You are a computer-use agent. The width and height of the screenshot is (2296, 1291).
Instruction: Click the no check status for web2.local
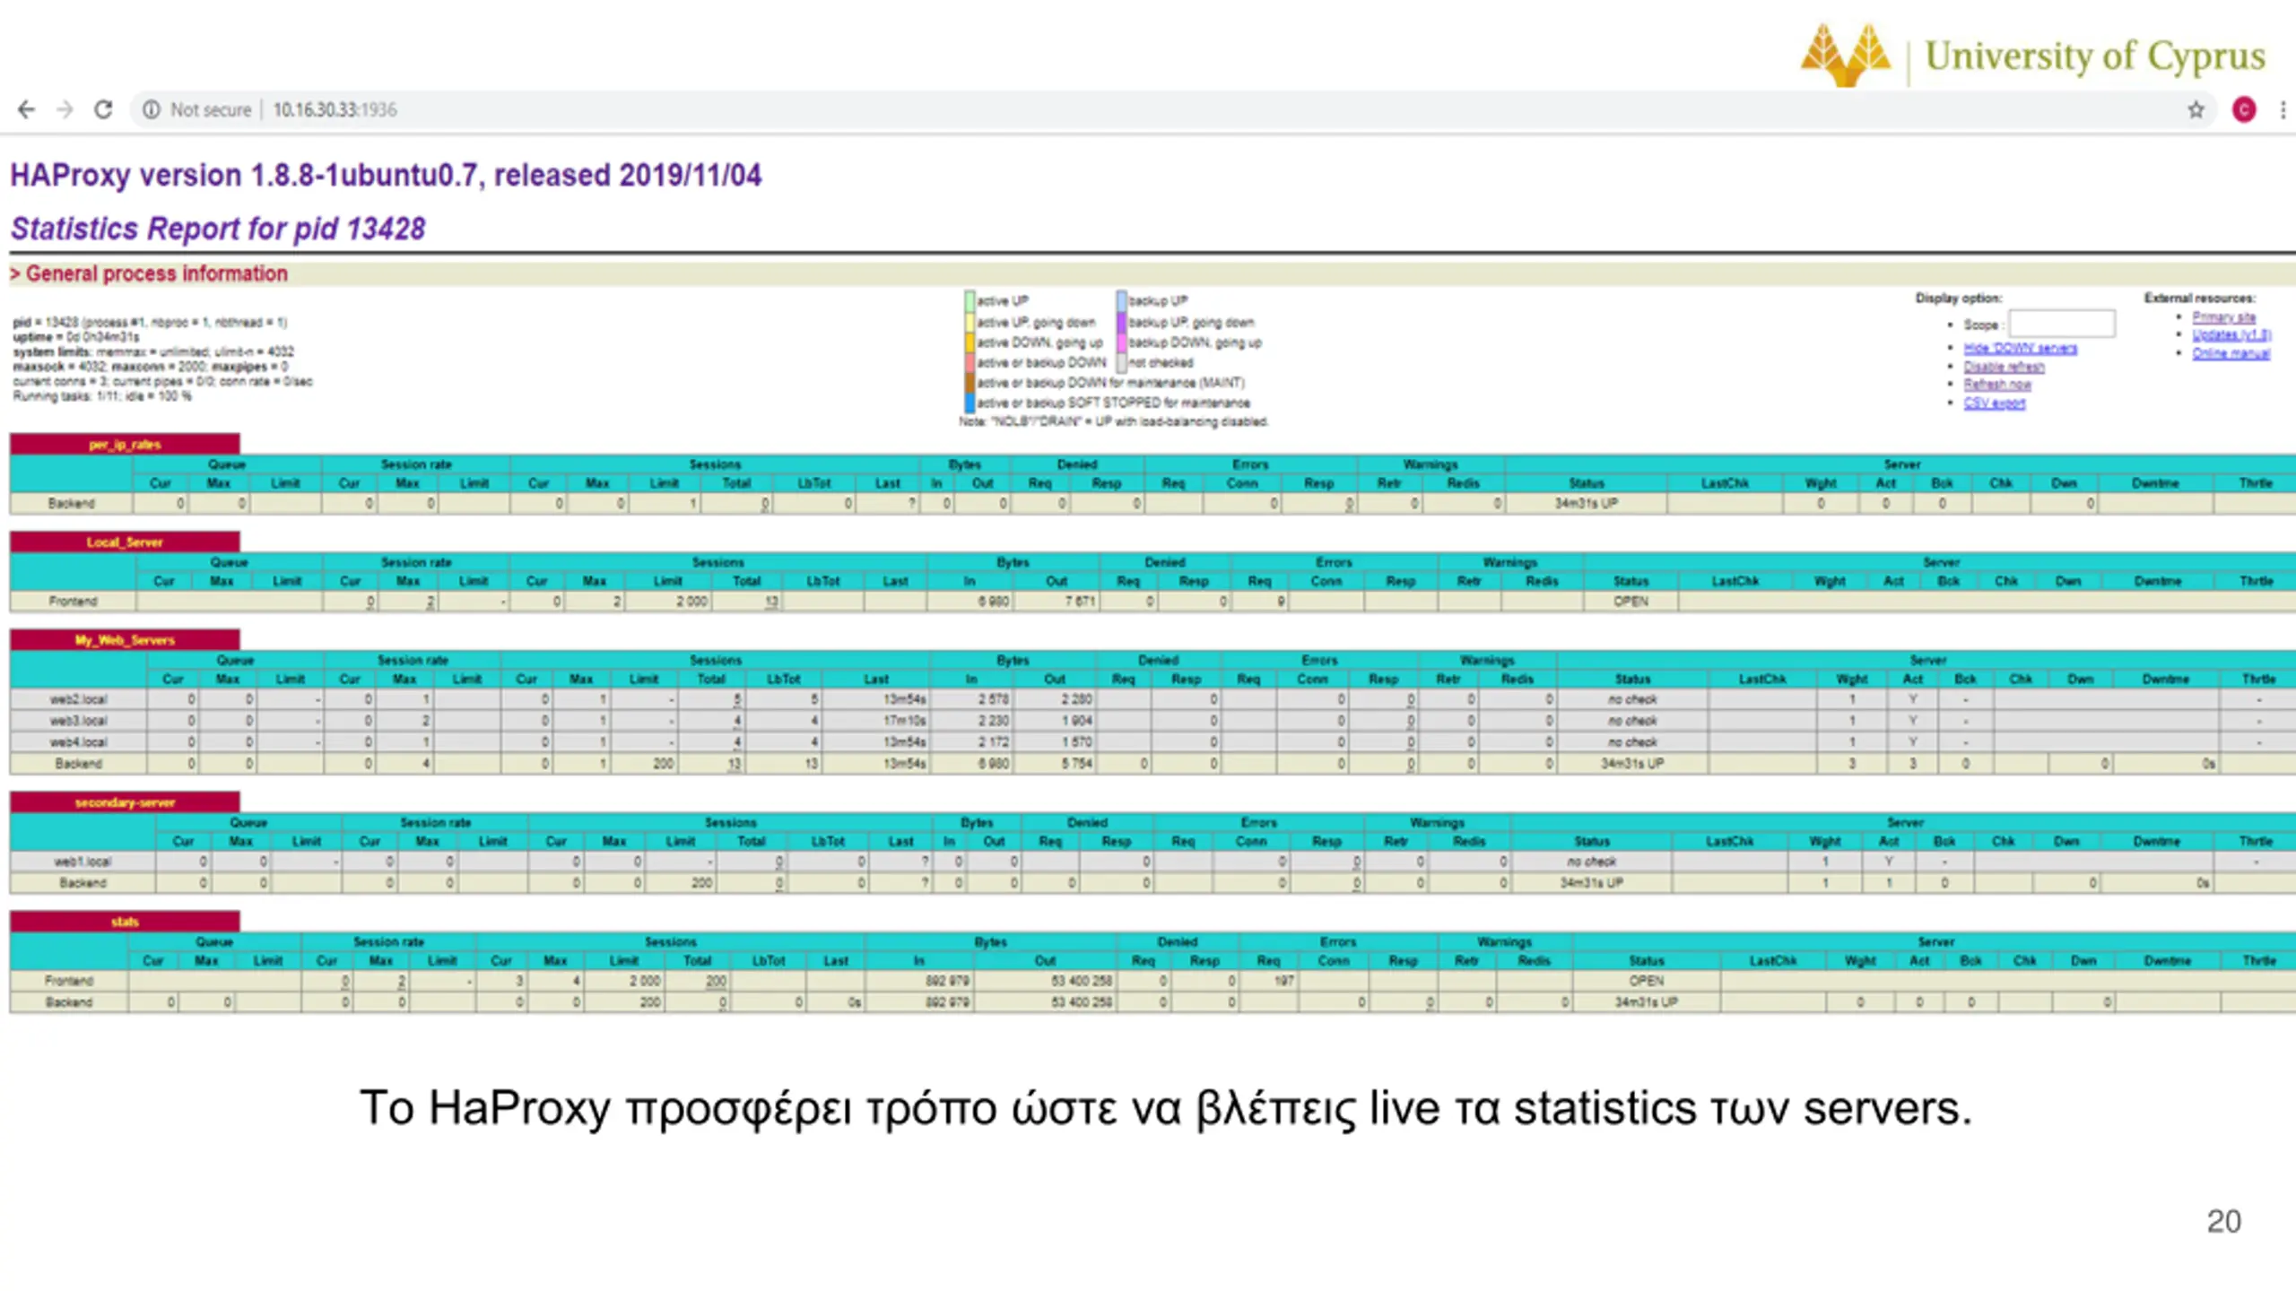[1632, 698]
